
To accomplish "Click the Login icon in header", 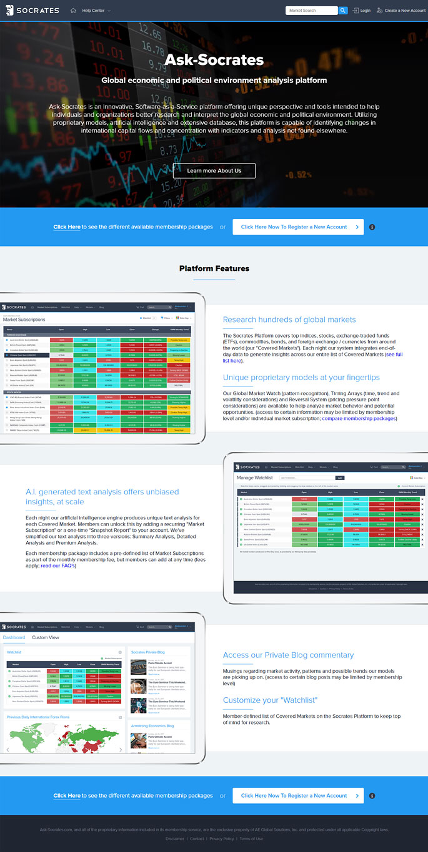I will [356, 11].
